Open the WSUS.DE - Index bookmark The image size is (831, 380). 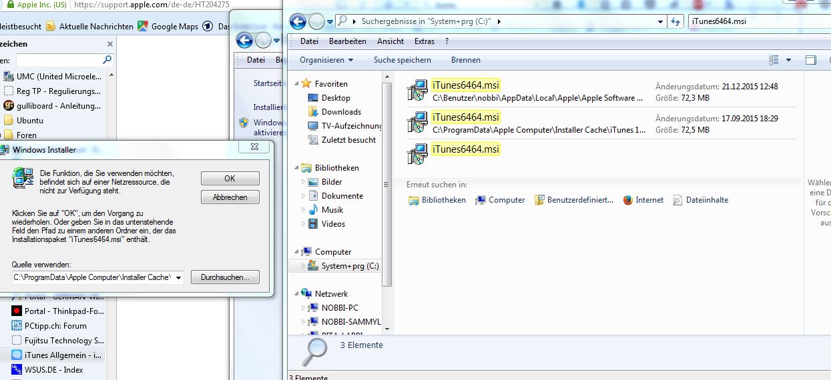click(47, 370)
